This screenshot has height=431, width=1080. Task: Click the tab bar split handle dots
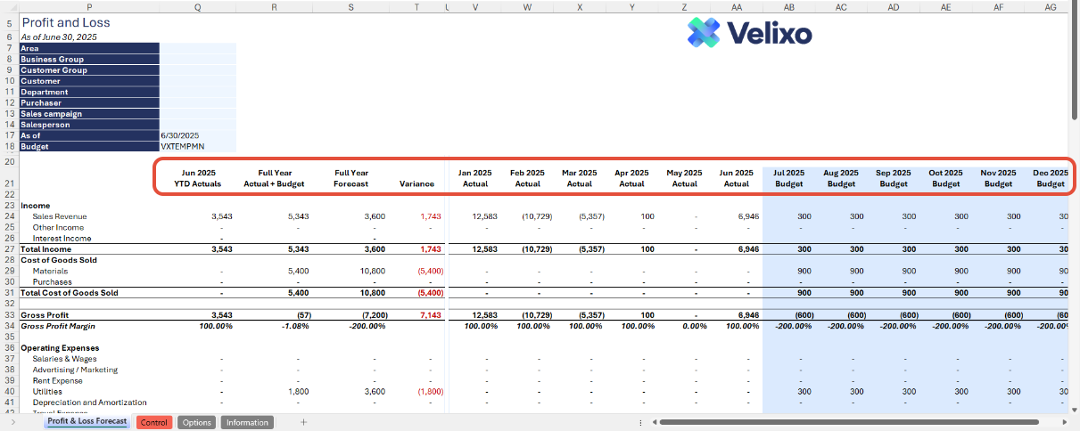[x=641, y=422]
